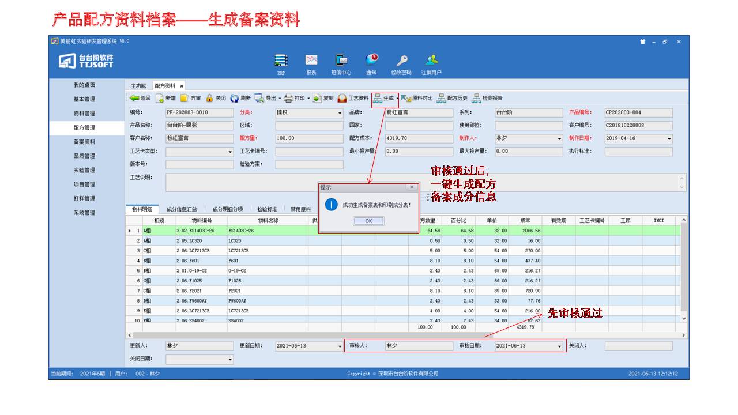
Task: Open the 打印 dropdown arrow
Action: point(308,99)
